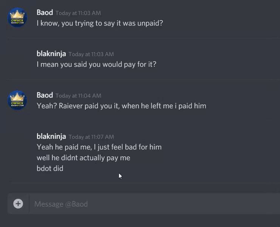The height and width of the screenshot is (227, 280).
Task: Click blakninja username on 11:07 AM message
Action: tap(51, 137)
